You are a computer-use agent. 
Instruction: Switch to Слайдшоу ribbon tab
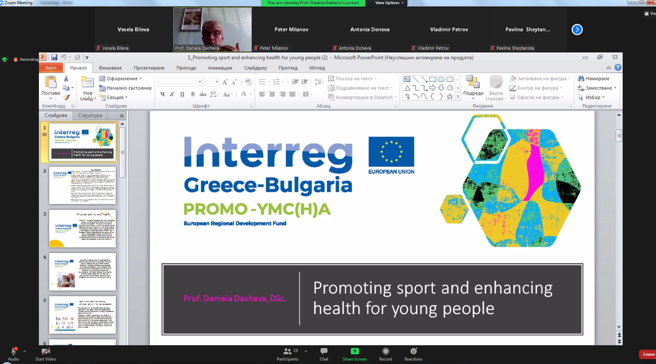pyautogui.click(x=255, y=68)
